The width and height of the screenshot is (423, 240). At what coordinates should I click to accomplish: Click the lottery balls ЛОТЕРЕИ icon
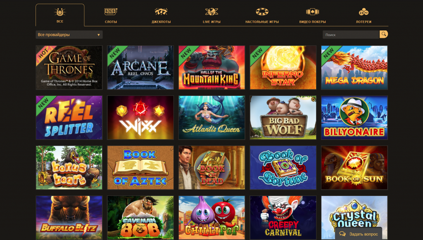coord(364,12)
